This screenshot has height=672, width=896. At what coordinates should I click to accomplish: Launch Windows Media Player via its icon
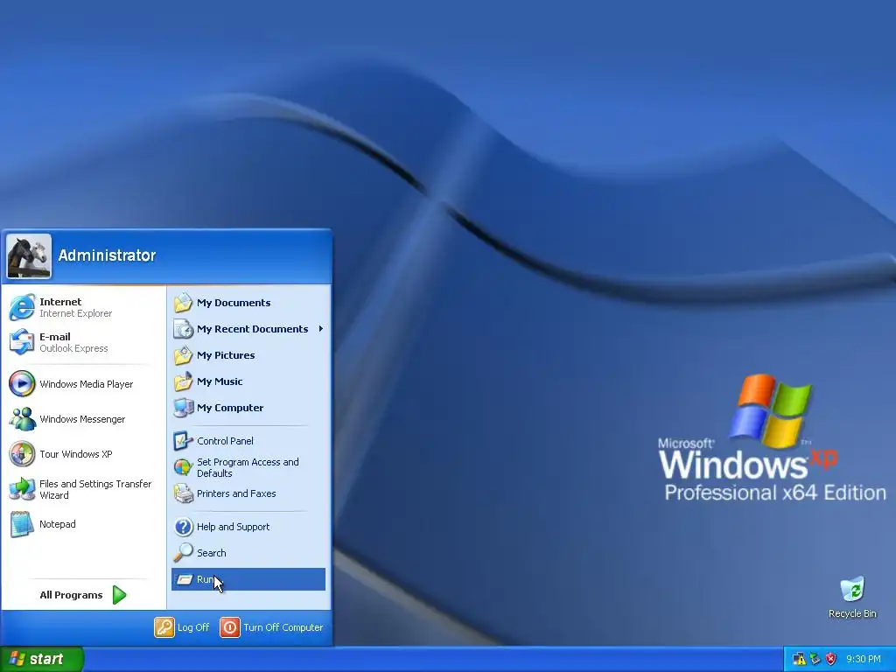22,384
